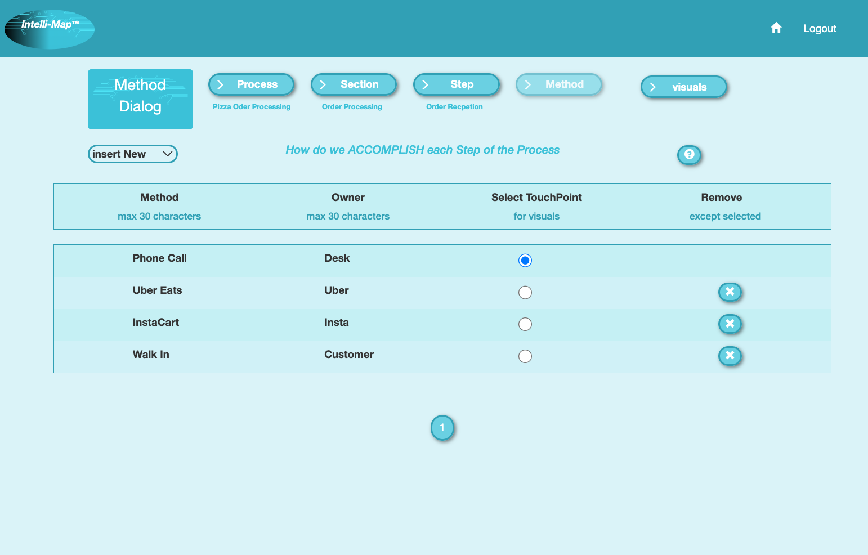Click the Intelli-Map logo

[49, 28]
